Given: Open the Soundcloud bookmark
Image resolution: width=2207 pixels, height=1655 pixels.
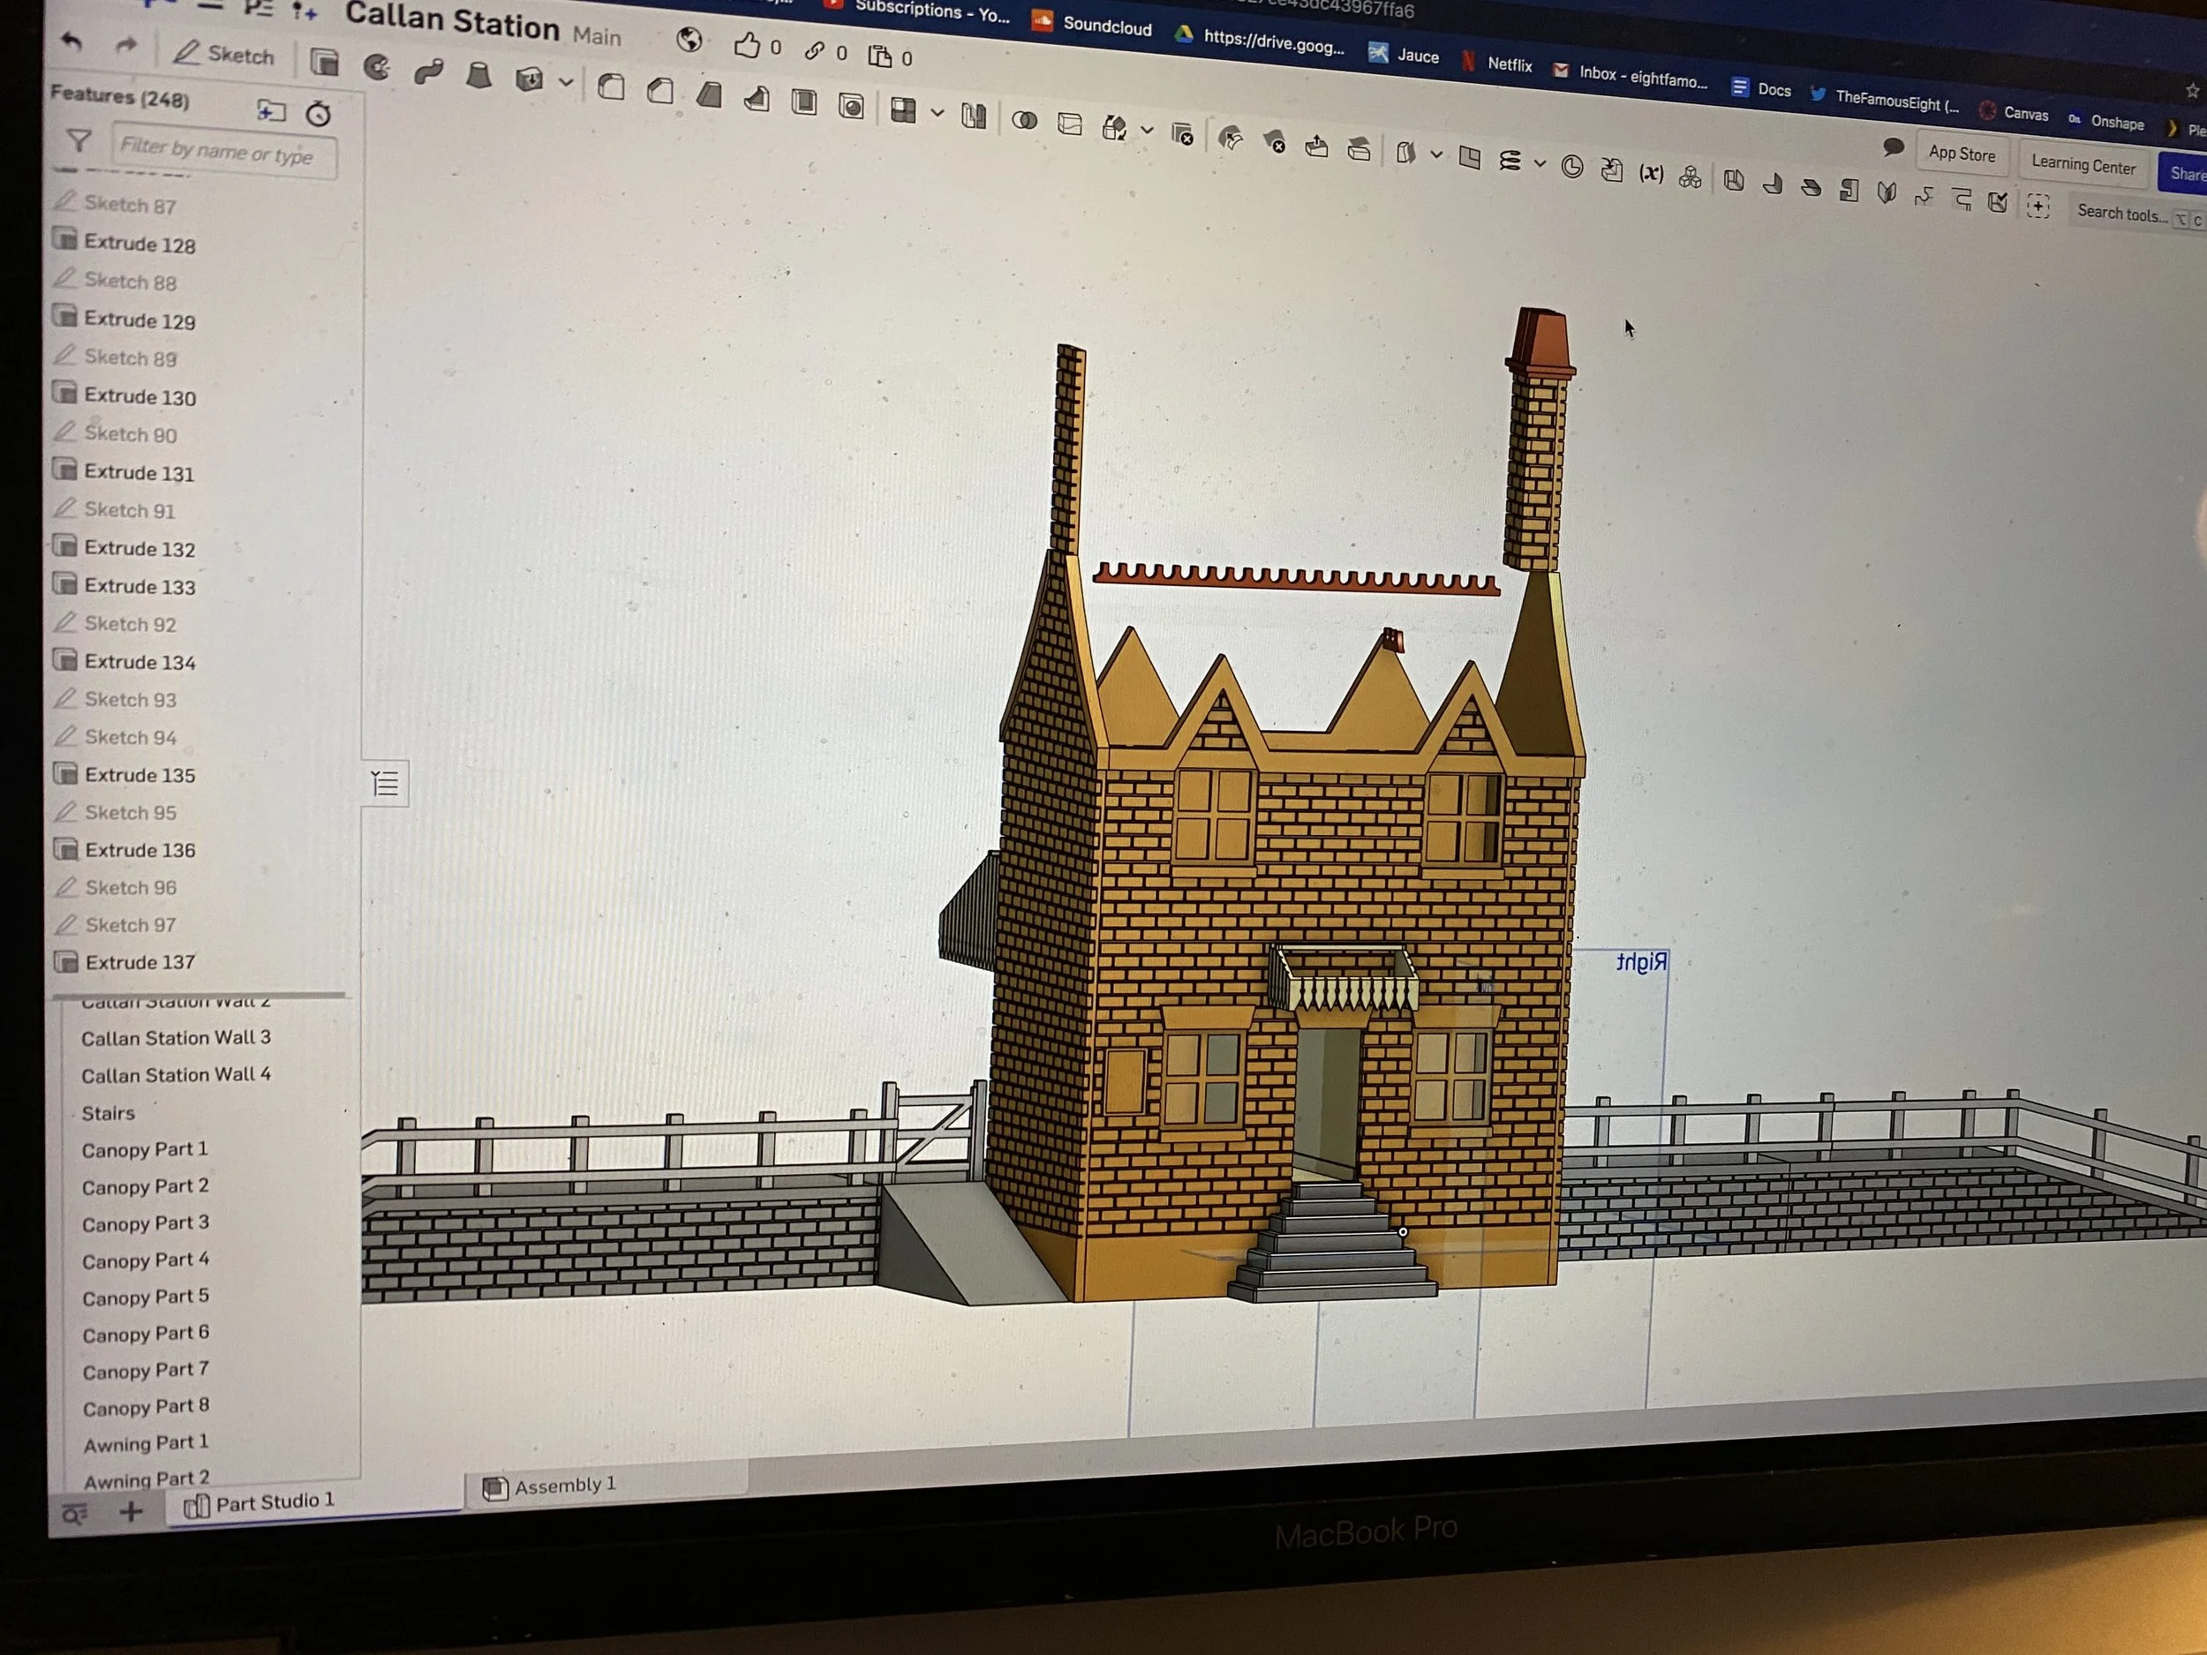Looking at the screenshot, I should 1091,24.
